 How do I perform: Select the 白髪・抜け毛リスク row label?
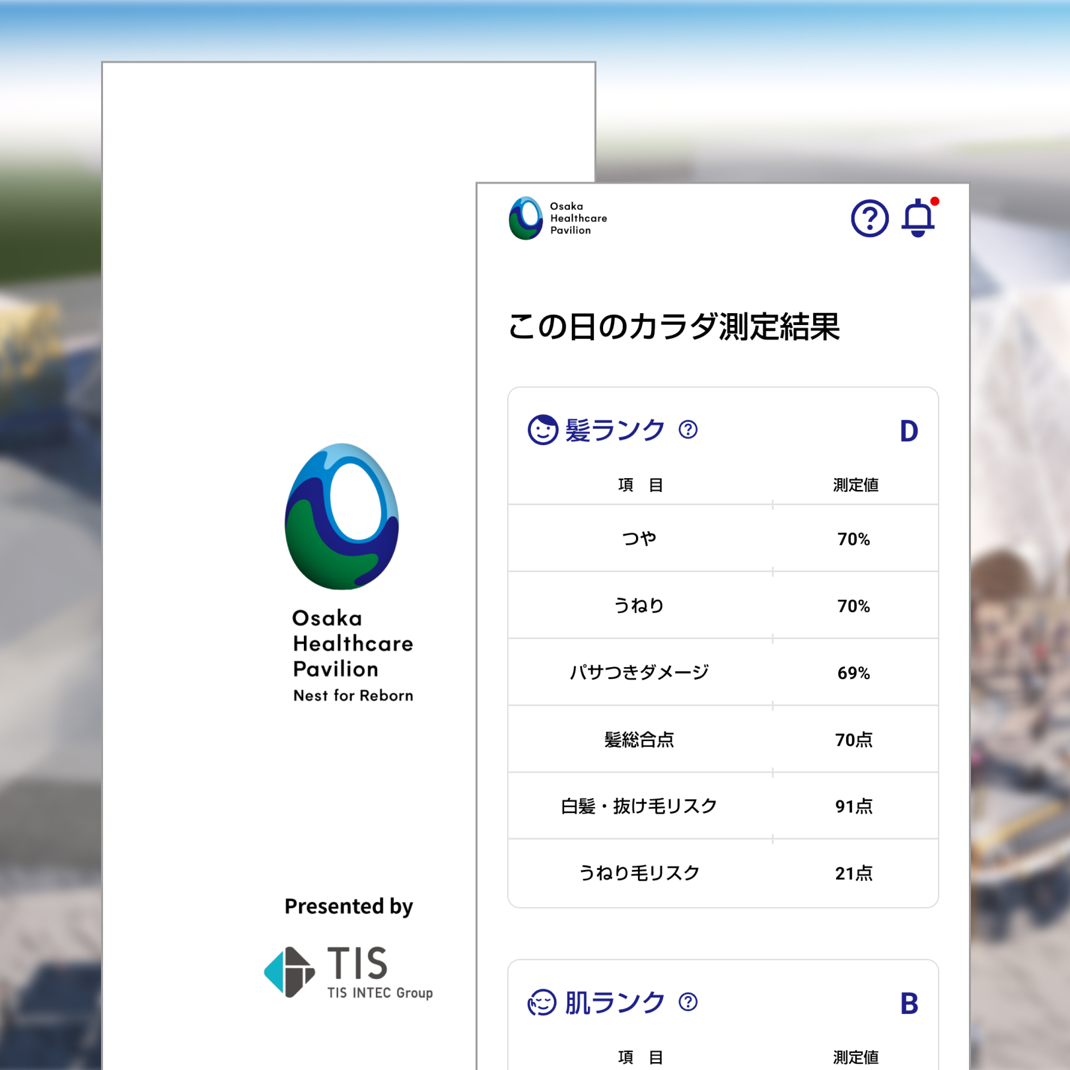[639, 806]
